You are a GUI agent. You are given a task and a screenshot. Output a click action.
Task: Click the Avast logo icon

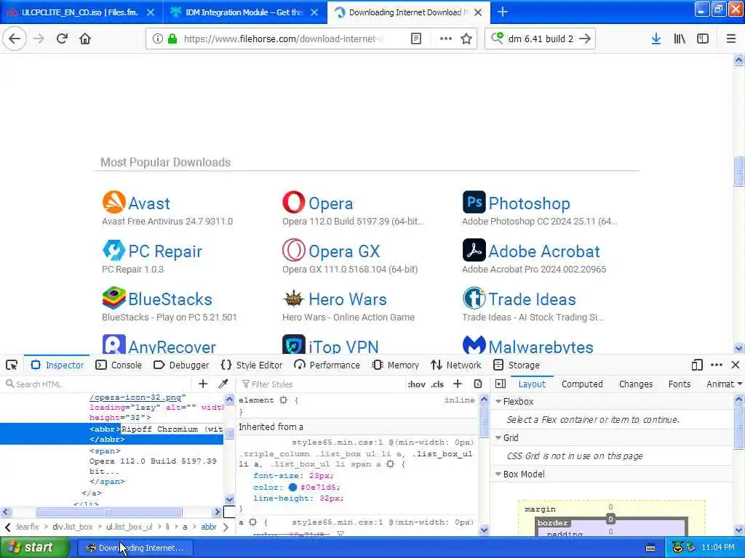pyautogui.click(x=114, y=202)
